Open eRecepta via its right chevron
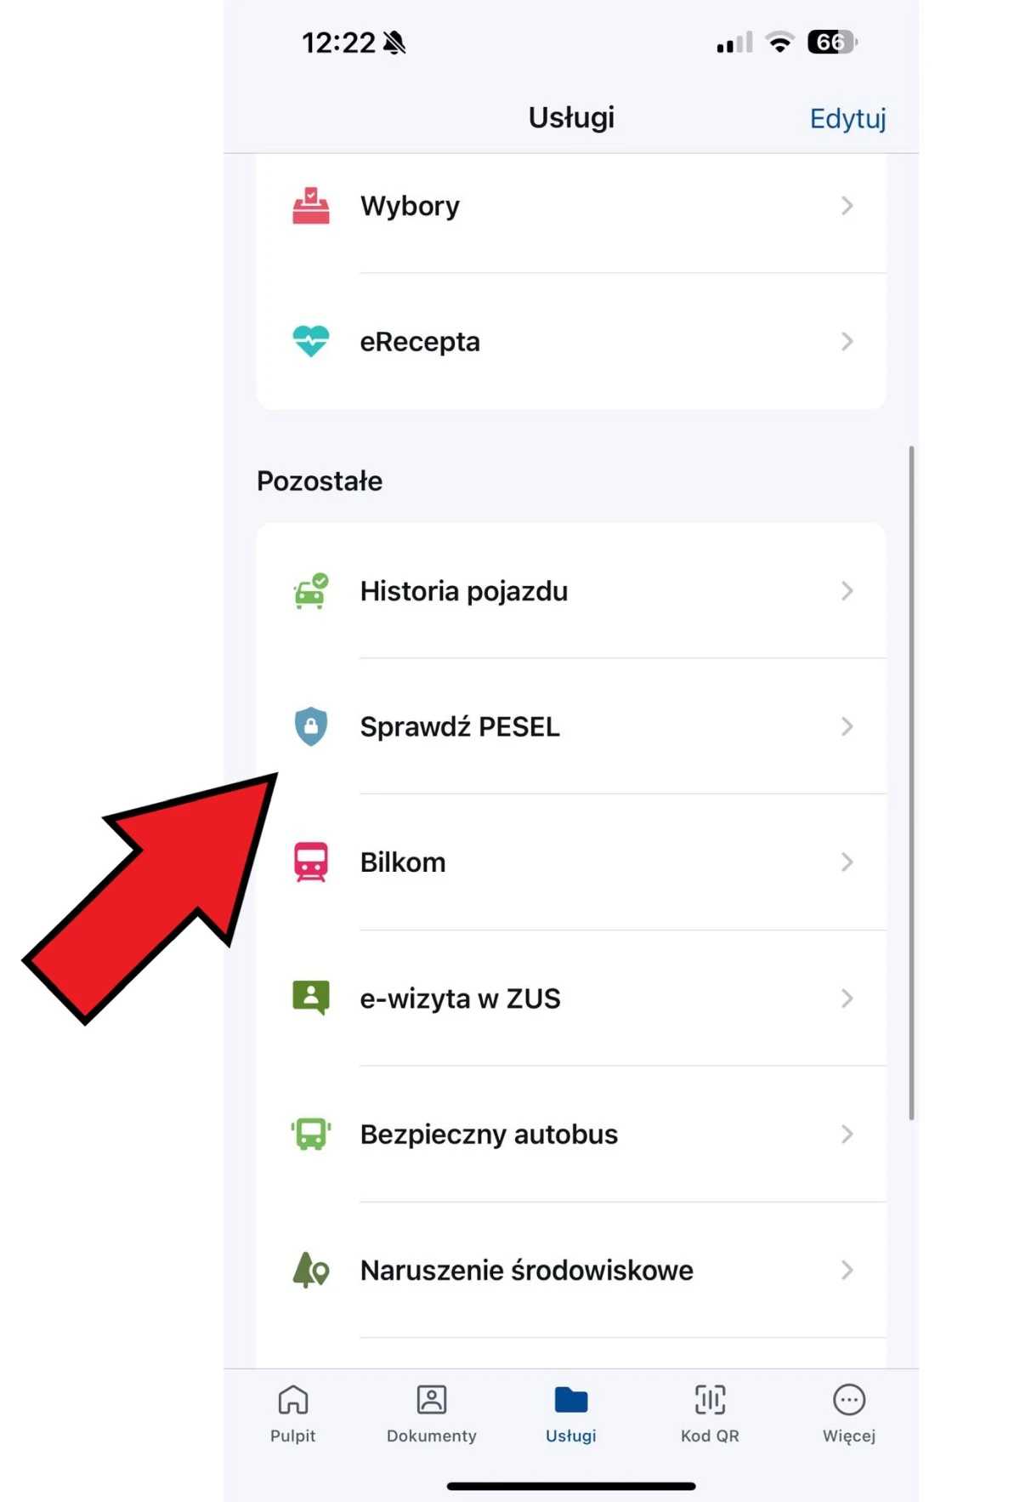Screen dimensions: 1020x1502 tap(847, 341)
